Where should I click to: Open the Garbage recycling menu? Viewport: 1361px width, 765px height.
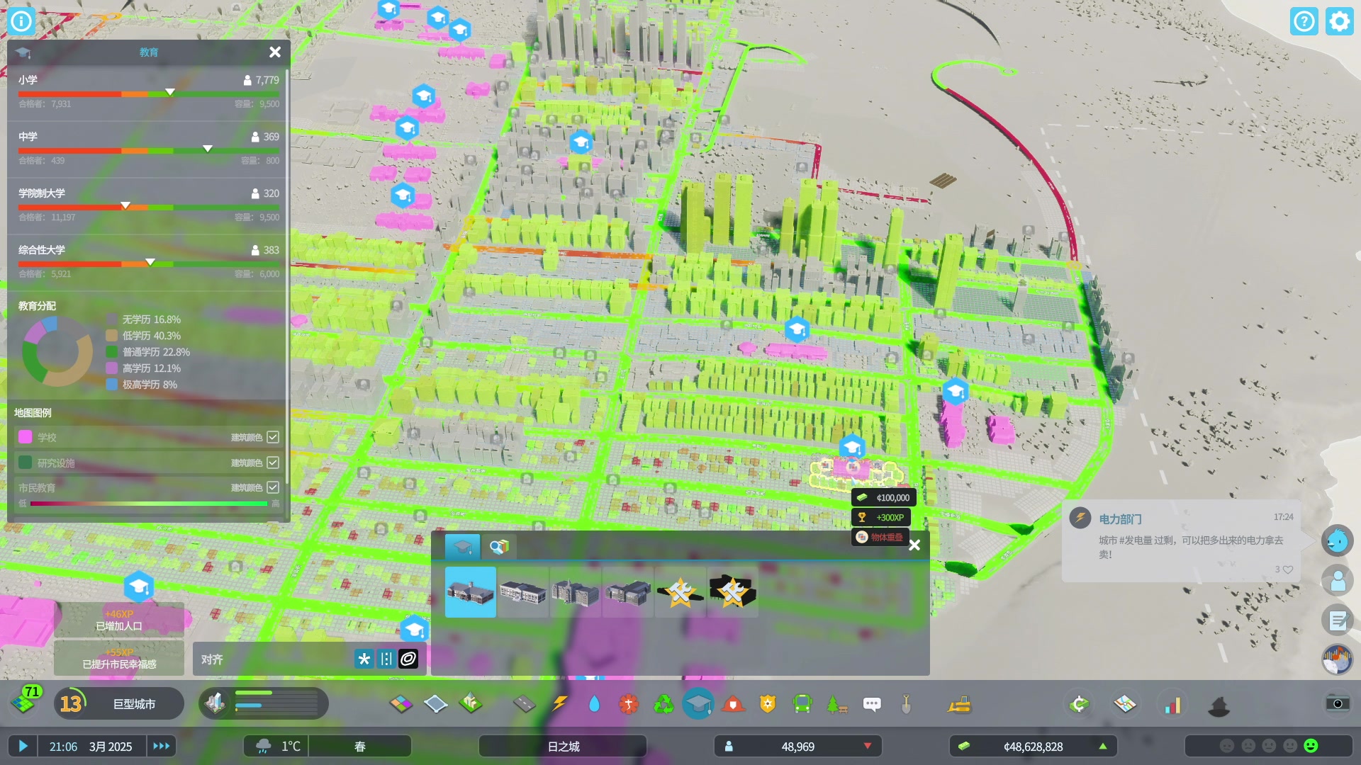click(663, 704)
